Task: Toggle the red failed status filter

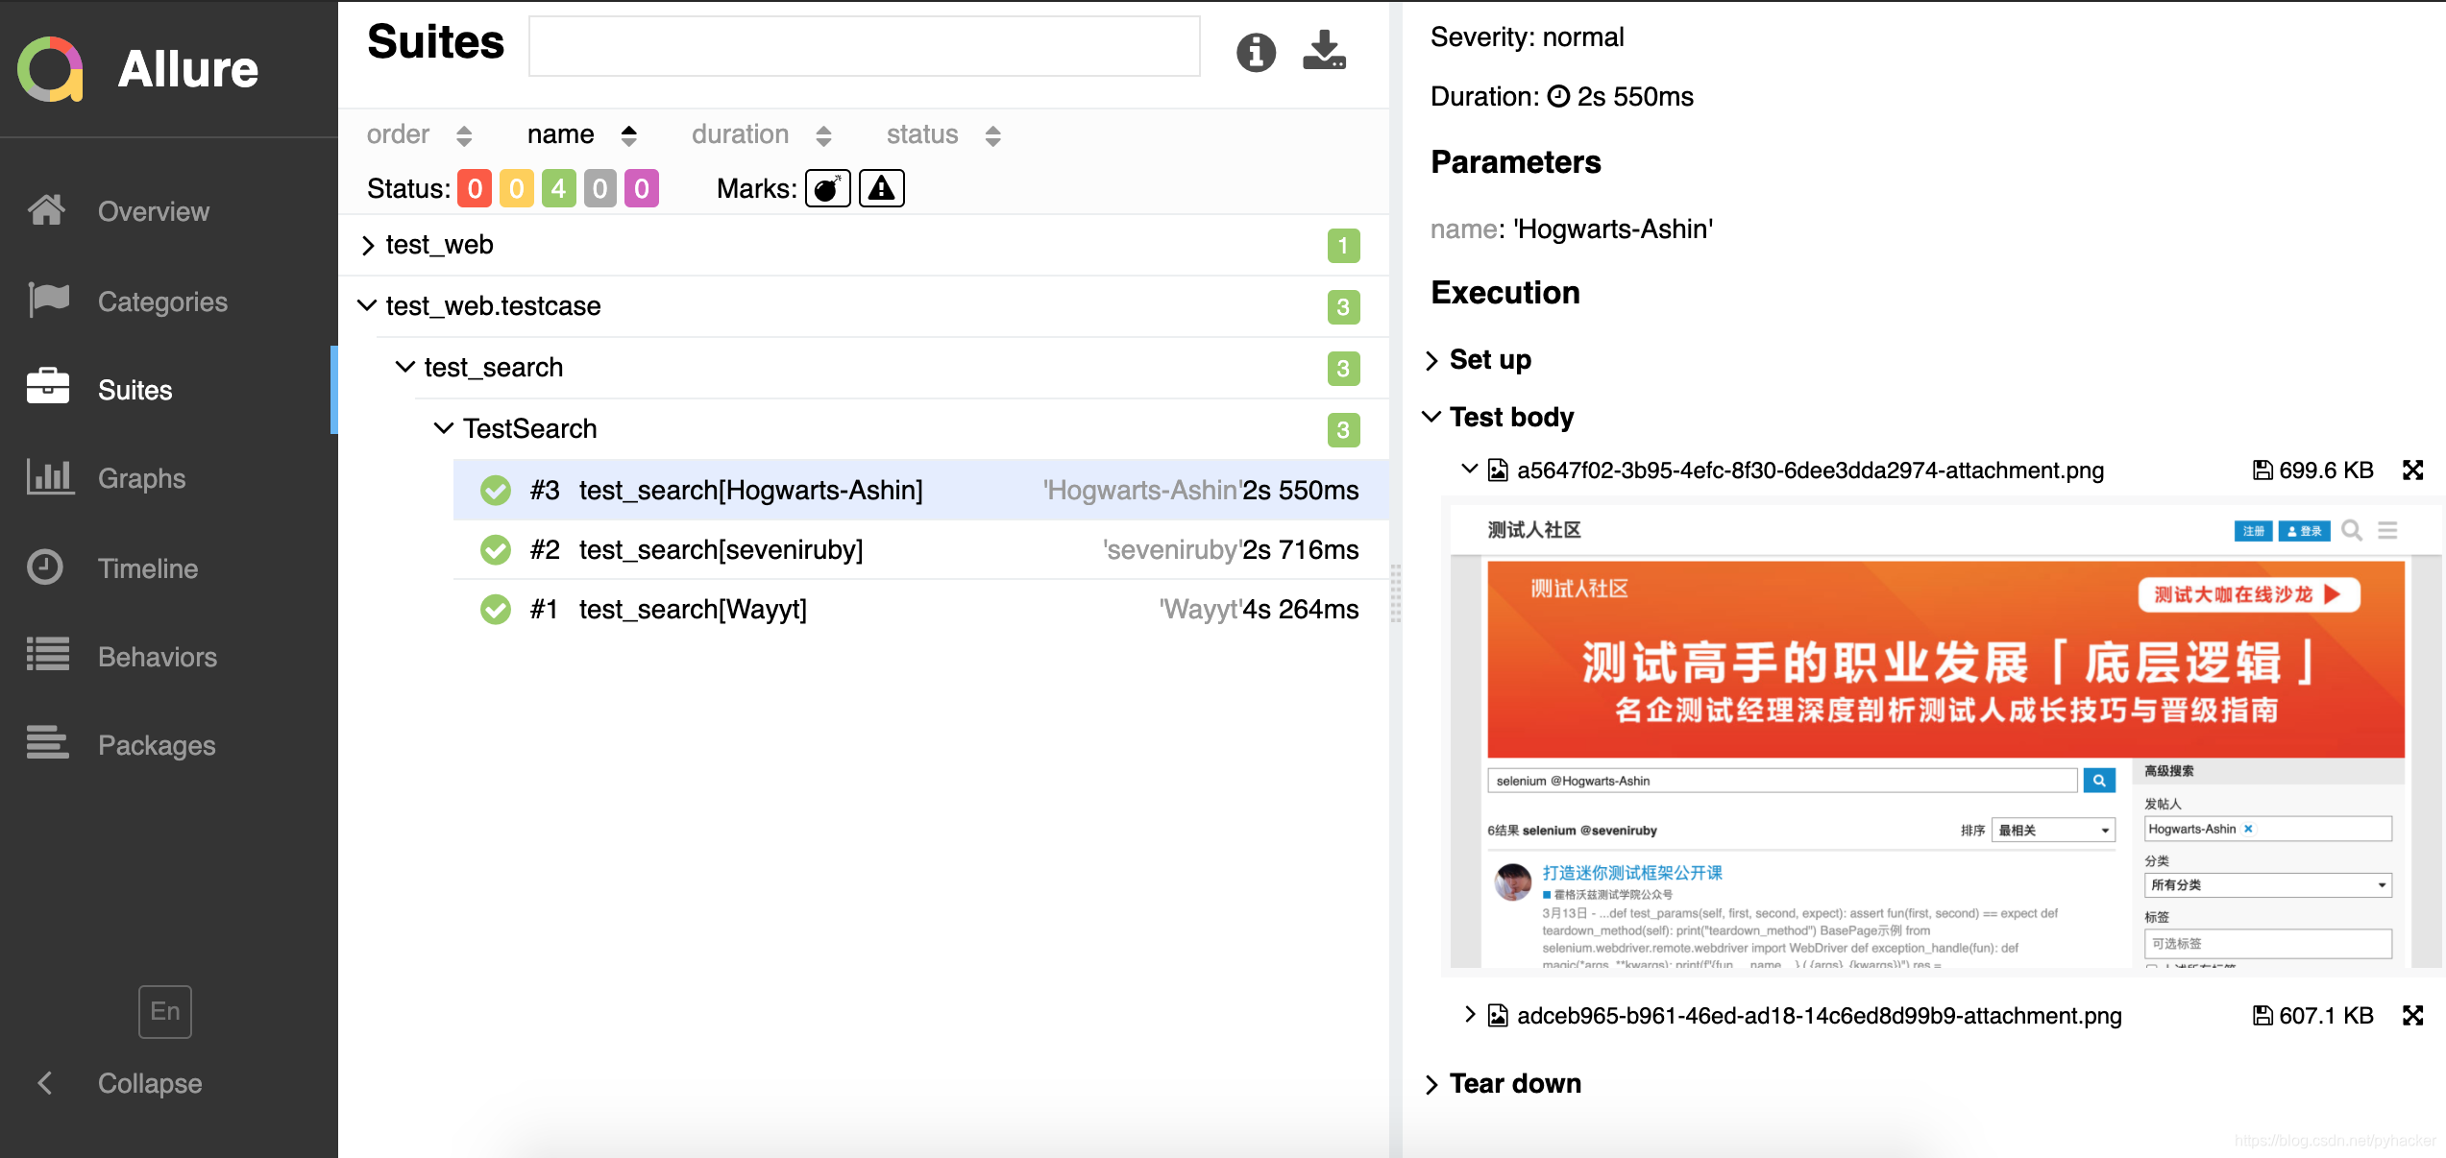Action: (x=475, y=189)
